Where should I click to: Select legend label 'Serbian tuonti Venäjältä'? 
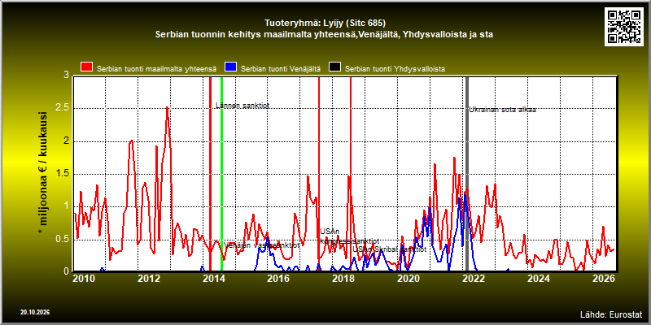(281, 69)
